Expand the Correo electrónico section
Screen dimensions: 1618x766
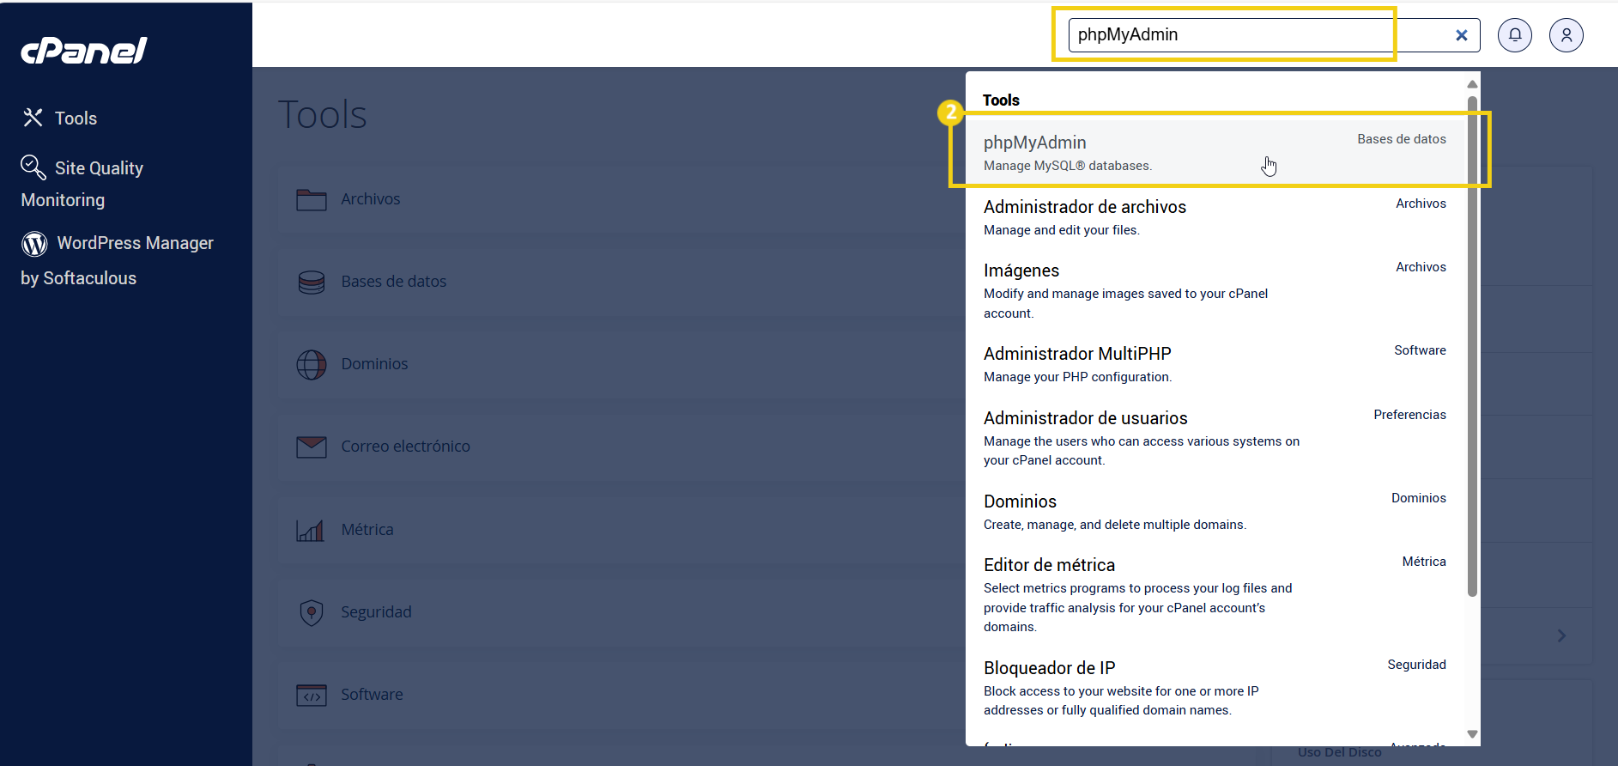tap(405, 447)
